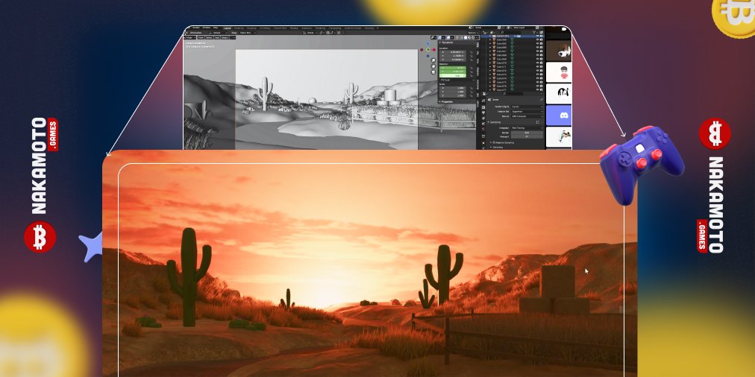Switch to the Modeling workspace tab

pyautogui.click(x=239, y=28)
